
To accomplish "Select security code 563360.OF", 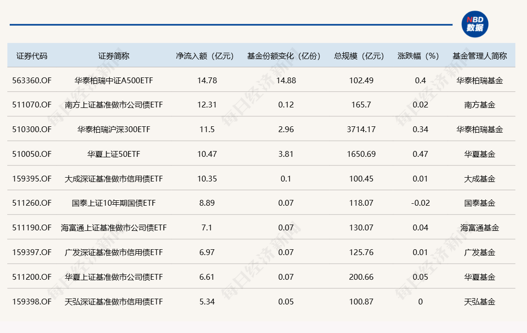I will 32,80.
